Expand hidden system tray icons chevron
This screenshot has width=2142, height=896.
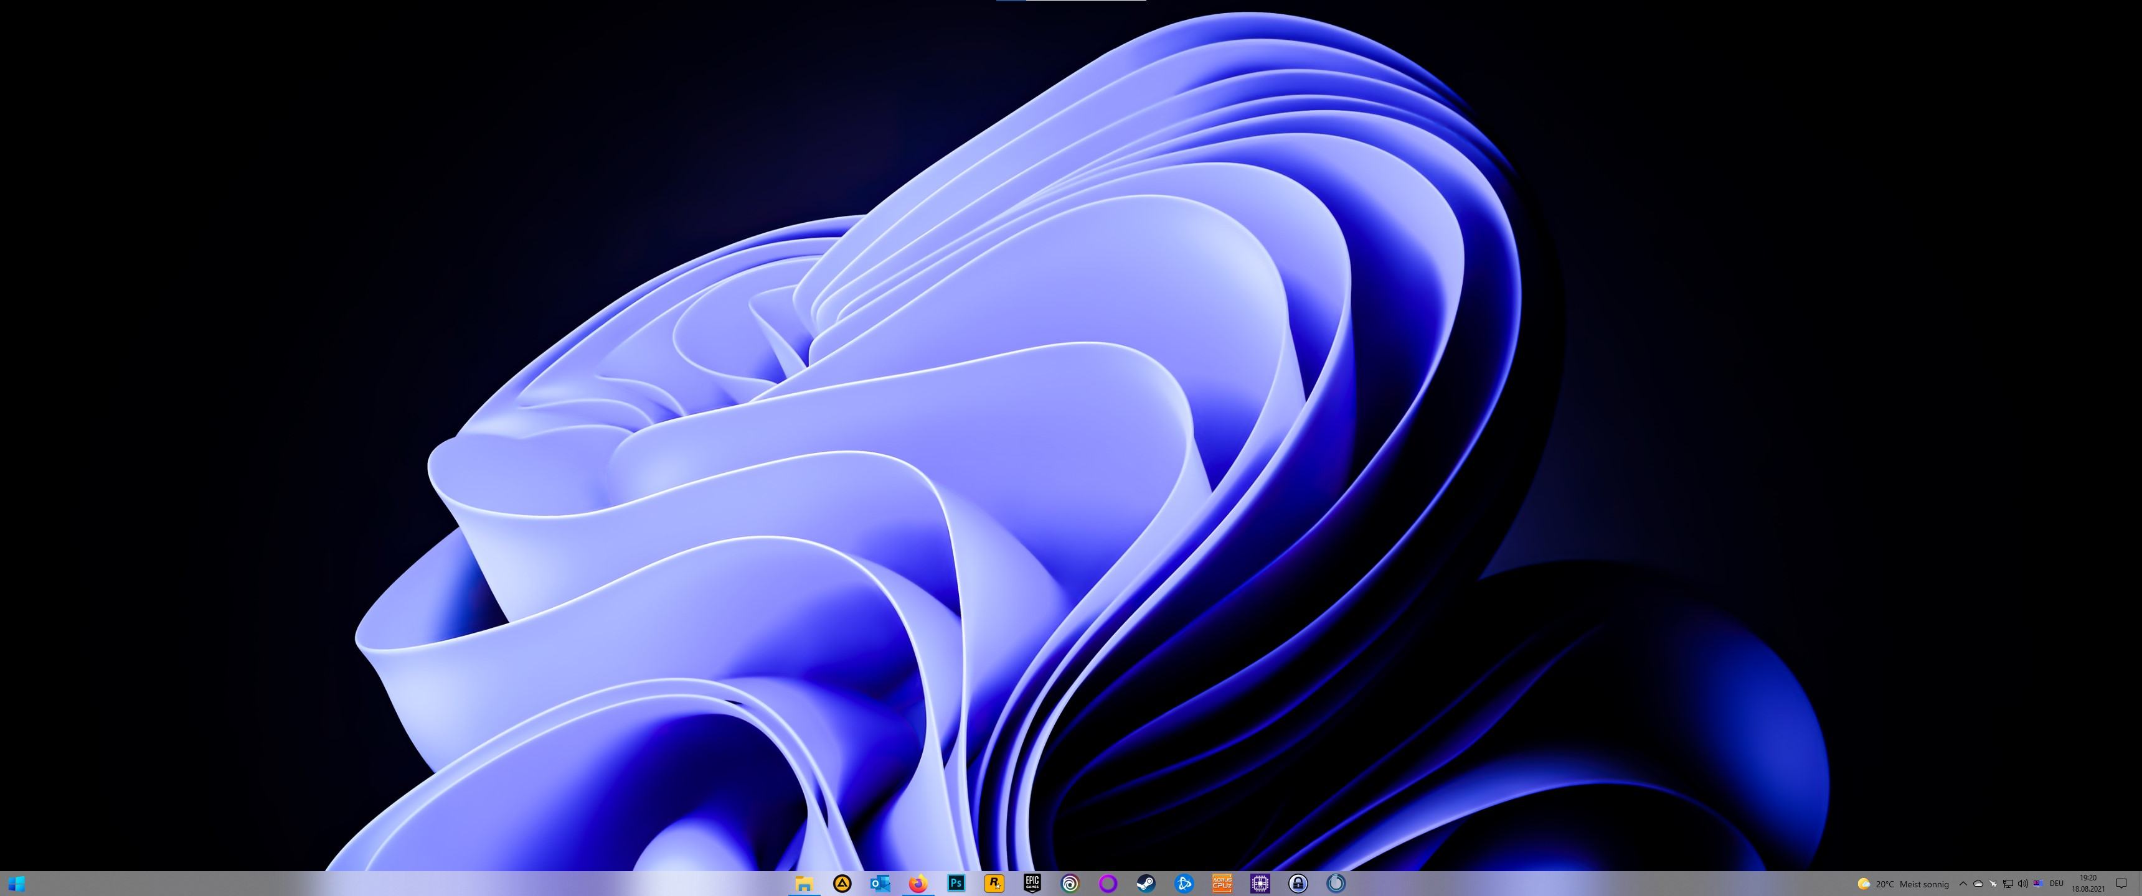click(1963, 884)
